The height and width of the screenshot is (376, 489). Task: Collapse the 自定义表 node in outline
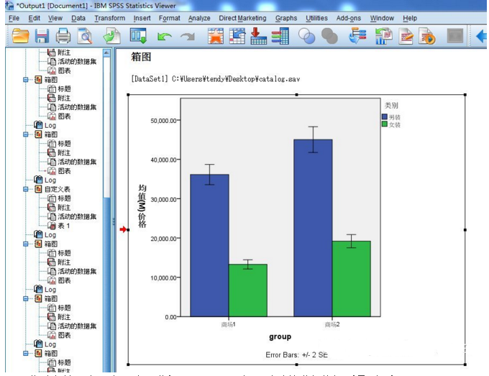pyautogui.click(x=27, y=189)
